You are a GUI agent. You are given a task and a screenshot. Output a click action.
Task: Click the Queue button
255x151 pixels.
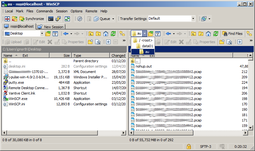102,19
